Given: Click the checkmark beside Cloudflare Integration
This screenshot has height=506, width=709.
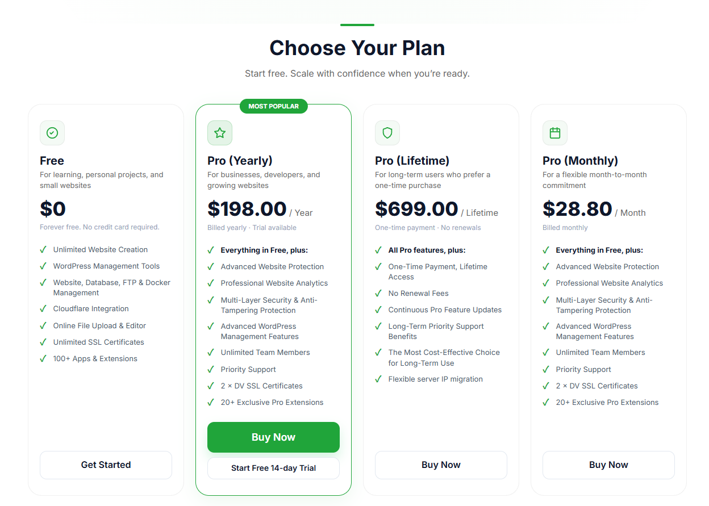Looking at the screenshot, I should tap(43, 309).
